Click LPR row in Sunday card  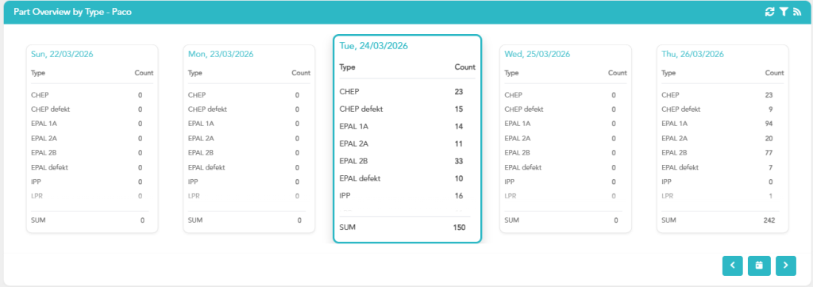coord(92,197)
